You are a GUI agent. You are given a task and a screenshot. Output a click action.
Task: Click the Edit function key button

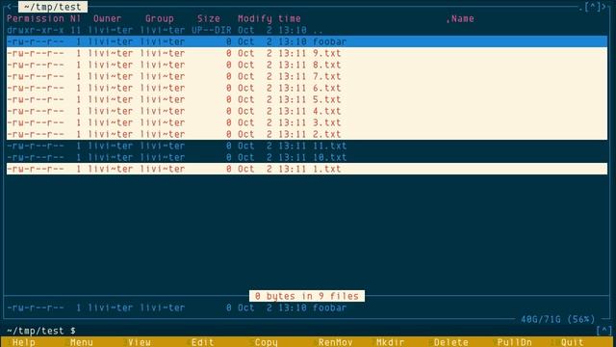(203, 342)
